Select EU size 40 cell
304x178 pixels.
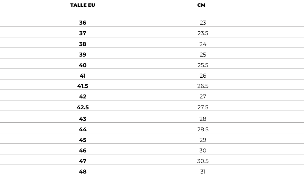pos(83,65)
